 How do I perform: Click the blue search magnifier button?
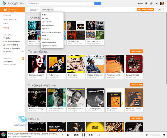click(x=98, y=3)
